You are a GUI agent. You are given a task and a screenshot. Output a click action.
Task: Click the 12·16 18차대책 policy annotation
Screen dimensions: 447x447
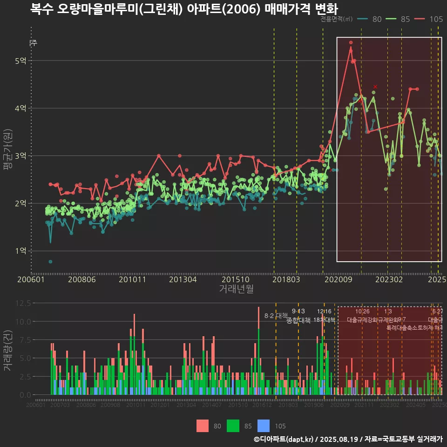pyautogui.click(x=325, y=316)
